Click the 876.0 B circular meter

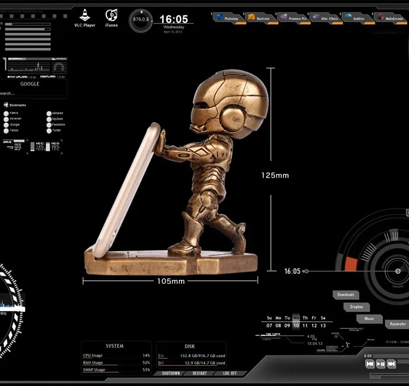141,20
